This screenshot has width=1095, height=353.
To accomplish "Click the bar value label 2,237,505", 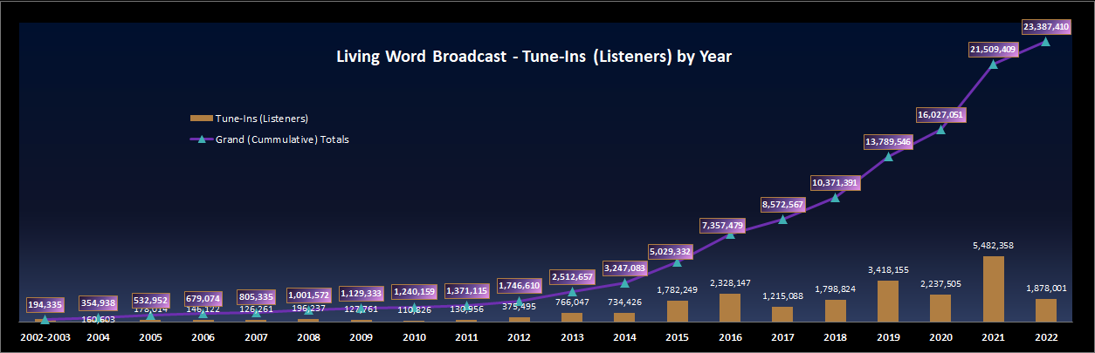I will (941, 284).
